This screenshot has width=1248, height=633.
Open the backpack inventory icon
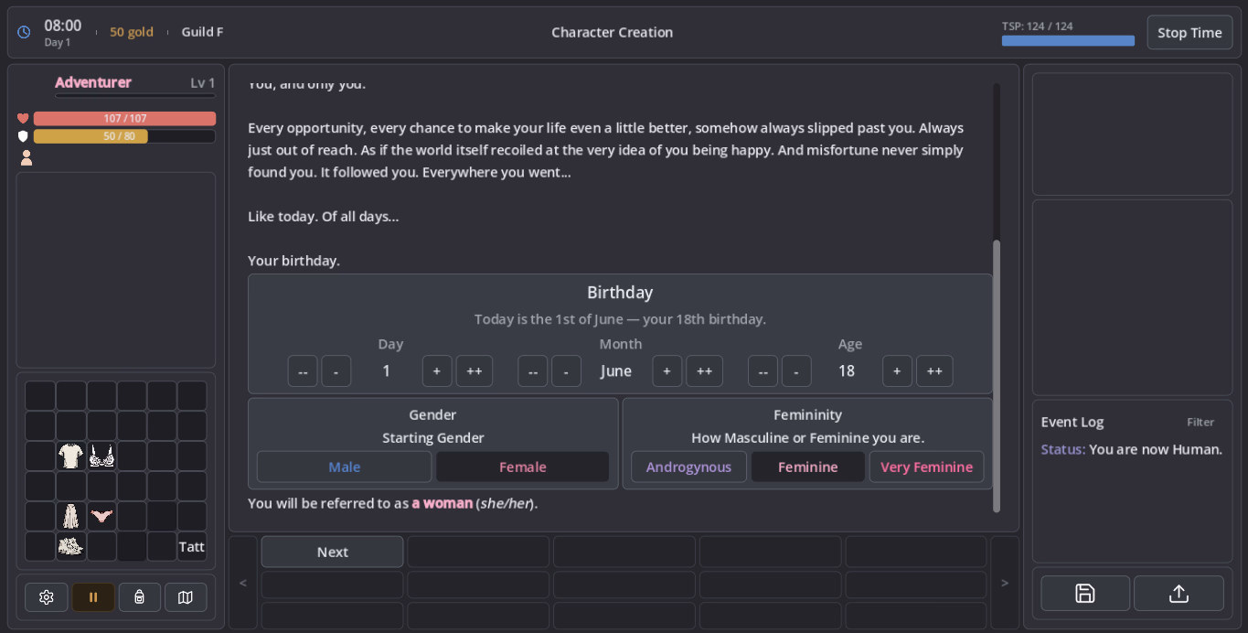pyautogui.click(x=140, y=597)
